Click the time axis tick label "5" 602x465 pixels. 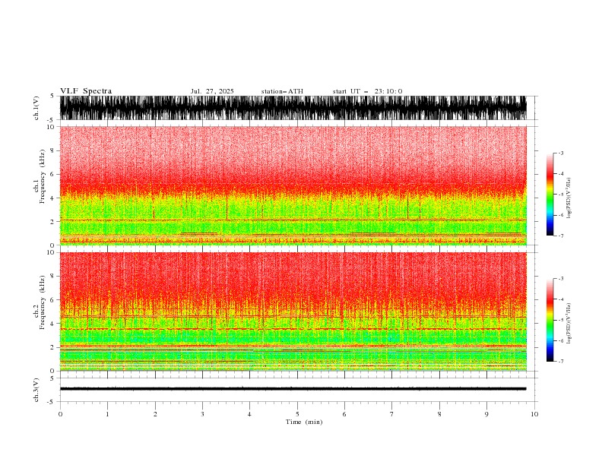click(x=297, y=414)
